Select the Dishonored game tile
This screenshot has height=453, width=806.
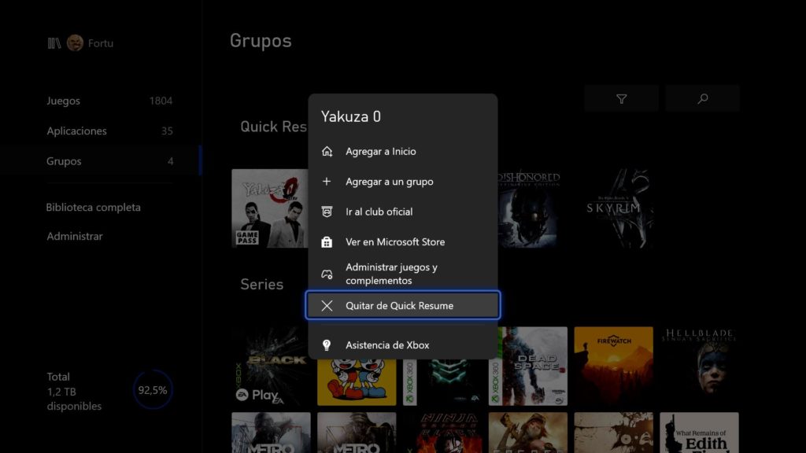(528, 208)
